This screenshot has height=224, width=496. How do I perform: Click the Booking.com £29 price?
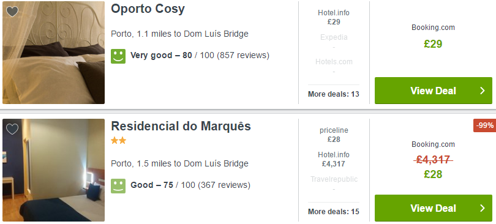pos(433,44)
